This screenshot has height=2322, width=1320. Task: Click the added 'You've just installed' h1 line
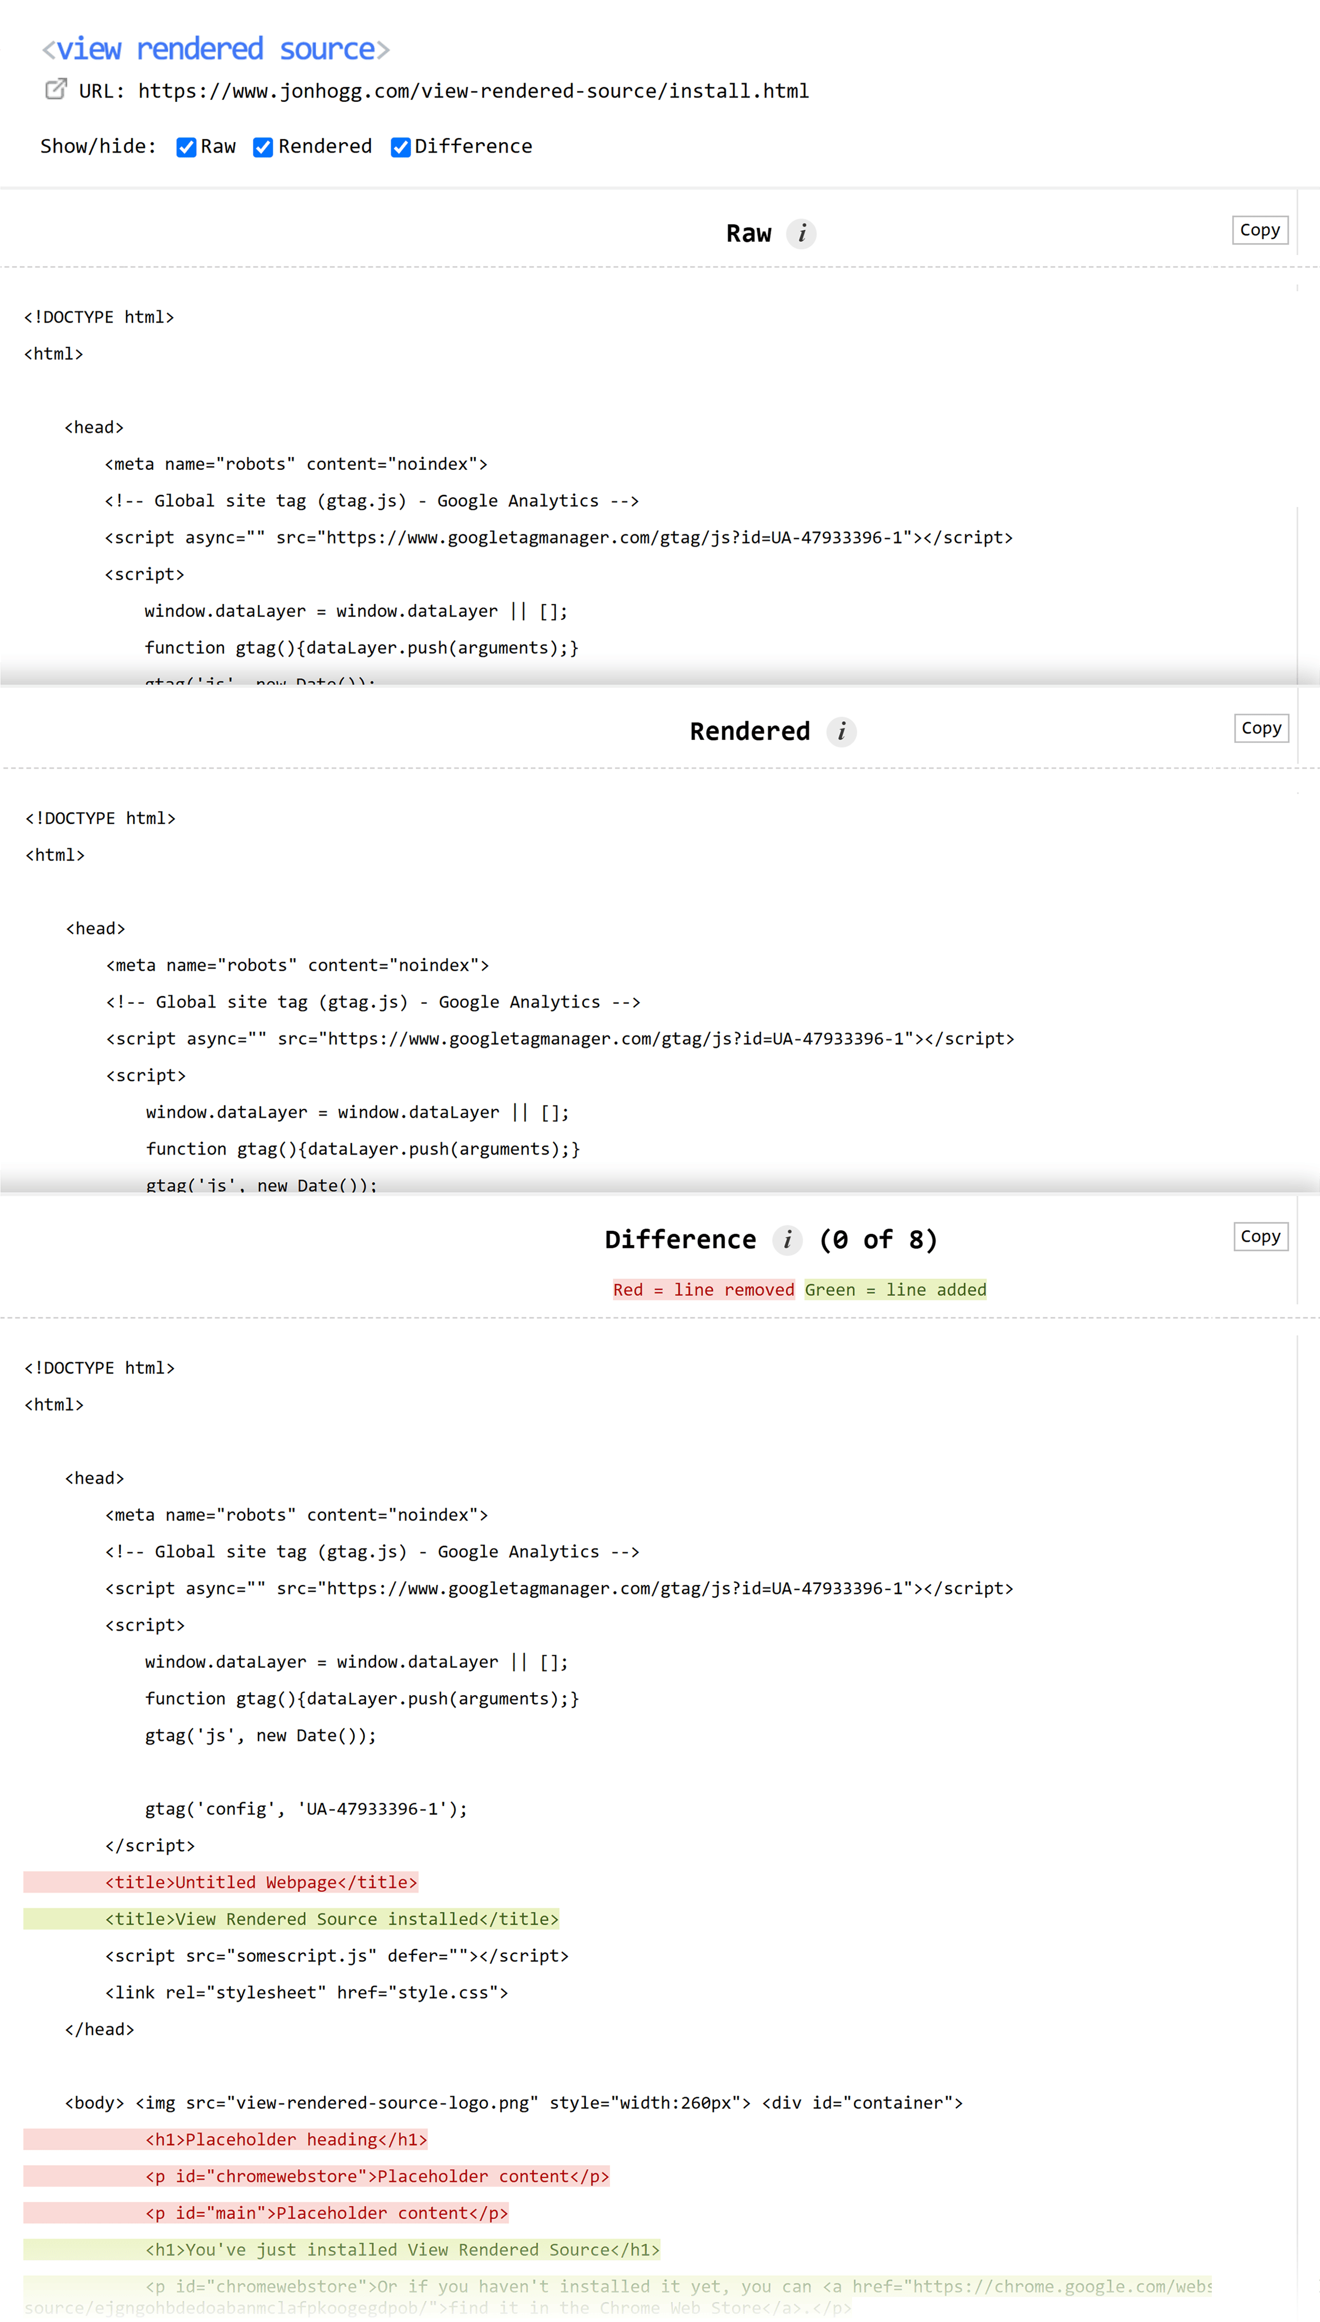tap(342, 2250)
